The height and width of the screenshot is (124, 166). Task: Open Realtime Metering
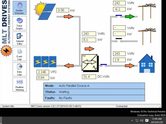[x=20, y=85]
